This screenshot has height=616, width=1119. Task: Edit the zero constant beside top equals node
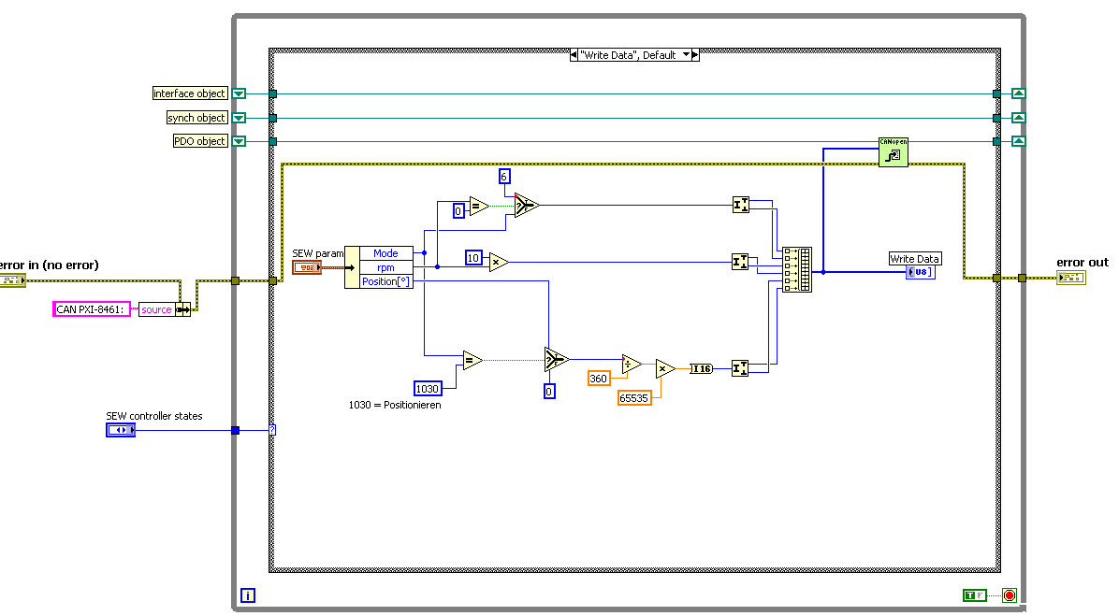pos(458,211)
